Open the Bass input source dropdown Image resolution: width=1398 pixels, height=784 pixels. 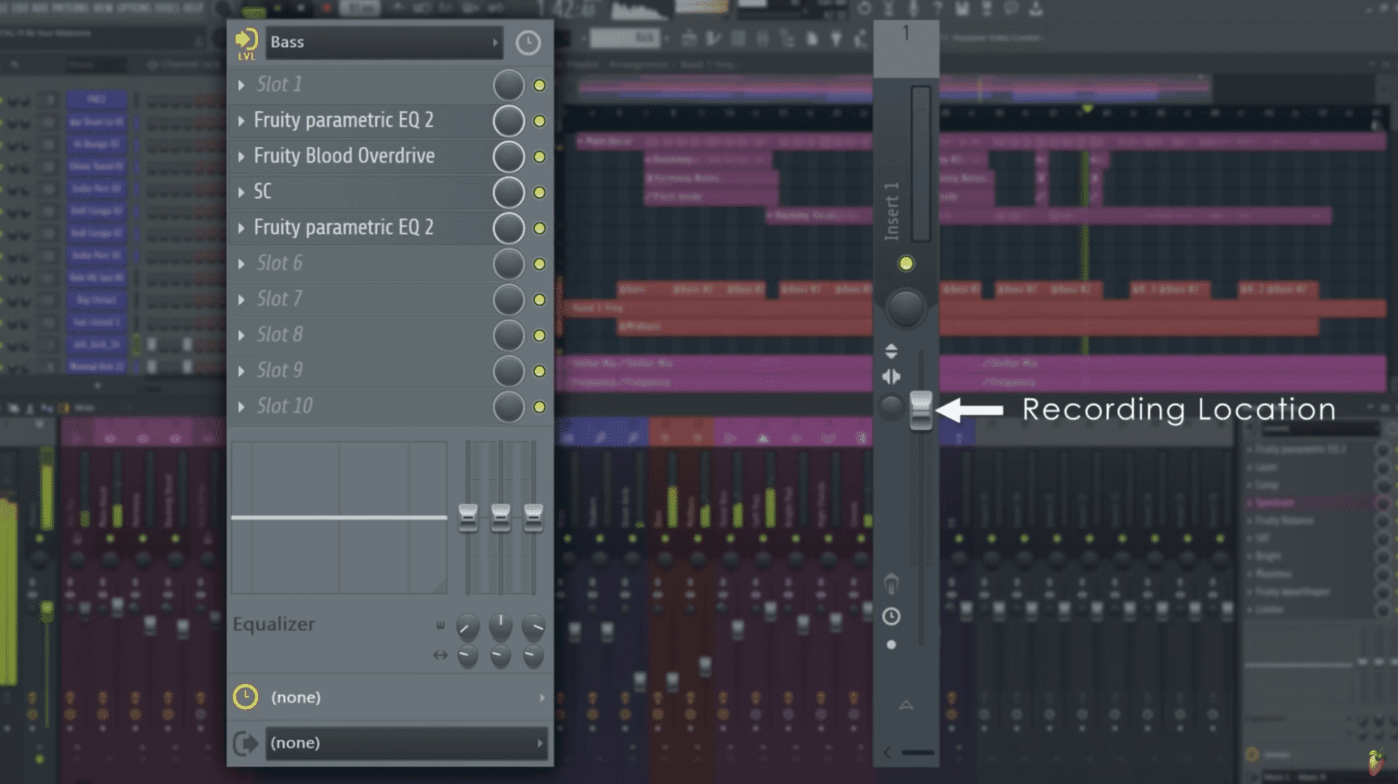click(385, 43)
